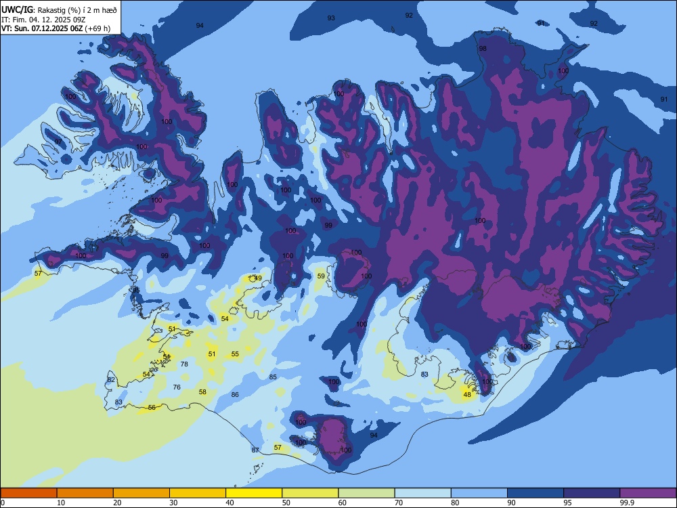Click the humidity value '87' on the map
The image size is (677, 508).
(256, 450)
